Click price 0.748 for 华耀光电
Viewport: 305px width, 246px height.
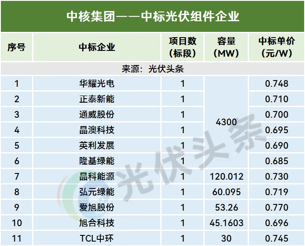277,83
